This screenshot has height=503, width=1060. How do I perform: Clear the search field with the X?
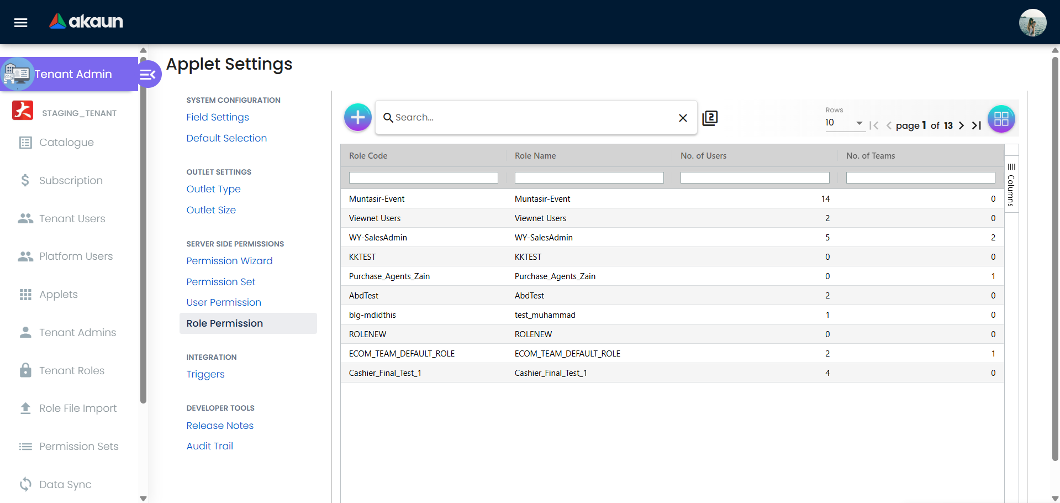tap(683, 118)
